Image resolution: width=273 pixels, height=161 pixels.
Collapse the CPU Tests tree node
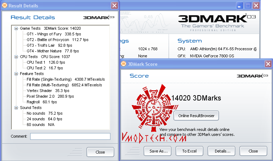click(x=16, y=57)
